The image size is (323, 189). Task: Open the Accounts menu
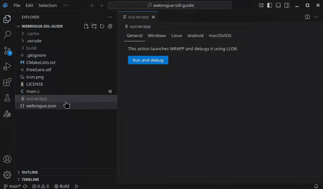pos(7,159)
